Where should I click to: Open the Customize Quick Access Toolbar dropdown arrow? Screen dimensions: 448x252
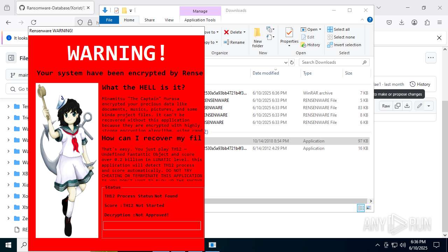click(x=131, y=11)
